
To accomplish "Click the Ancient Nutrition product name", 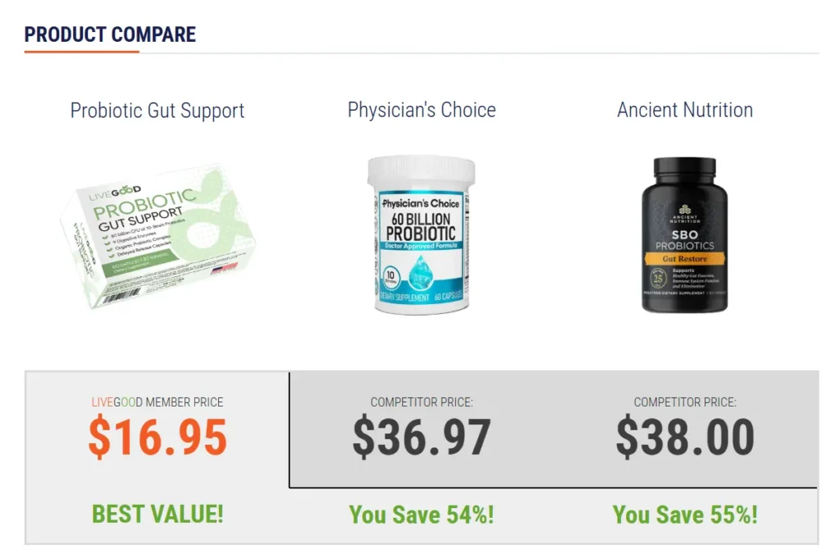I will pyautogui.click(x=685, y=110).
